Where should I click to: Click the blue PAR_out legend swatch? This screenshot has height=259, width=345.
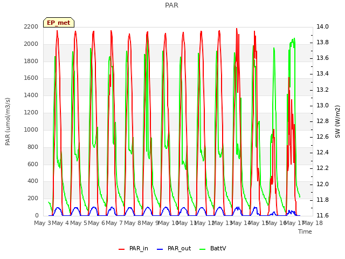pyautogui.click(x=160, y=249)
